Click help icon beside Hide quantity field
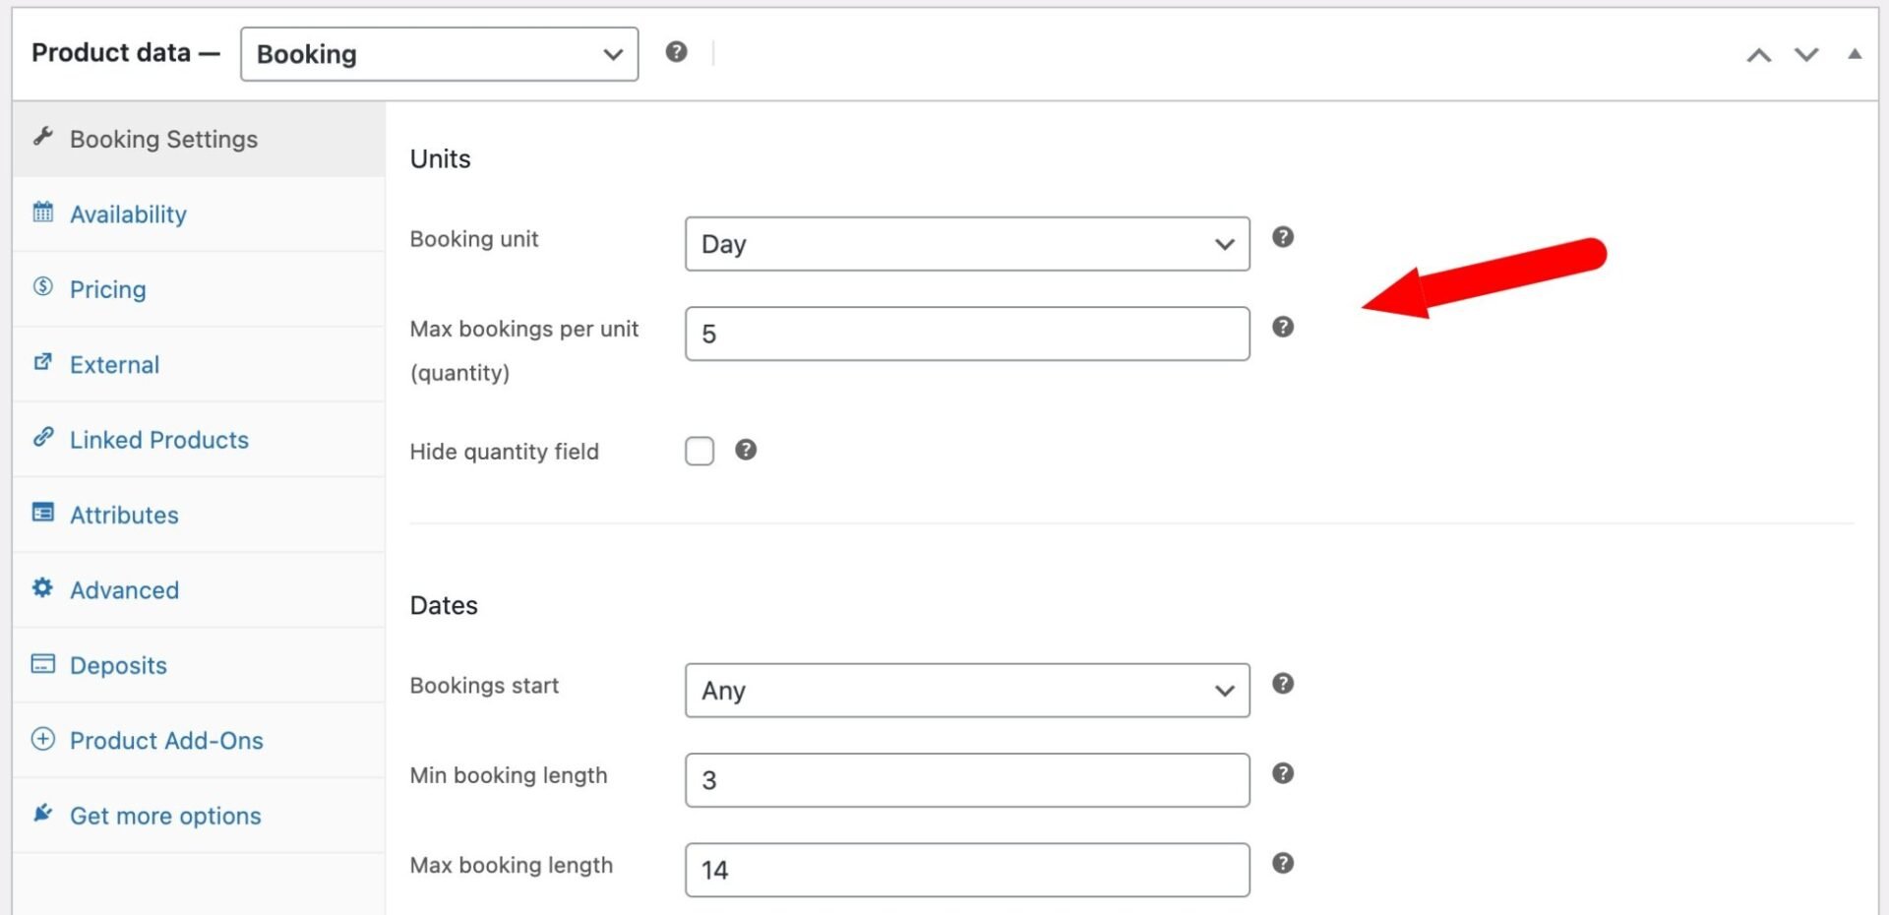 pos(746,450)
